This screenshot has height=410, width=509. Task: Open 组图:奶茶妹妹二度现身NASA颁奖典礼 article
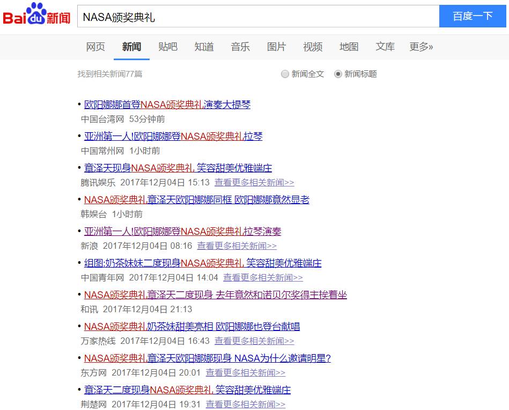pyautogui.click(x=203, y=263)
